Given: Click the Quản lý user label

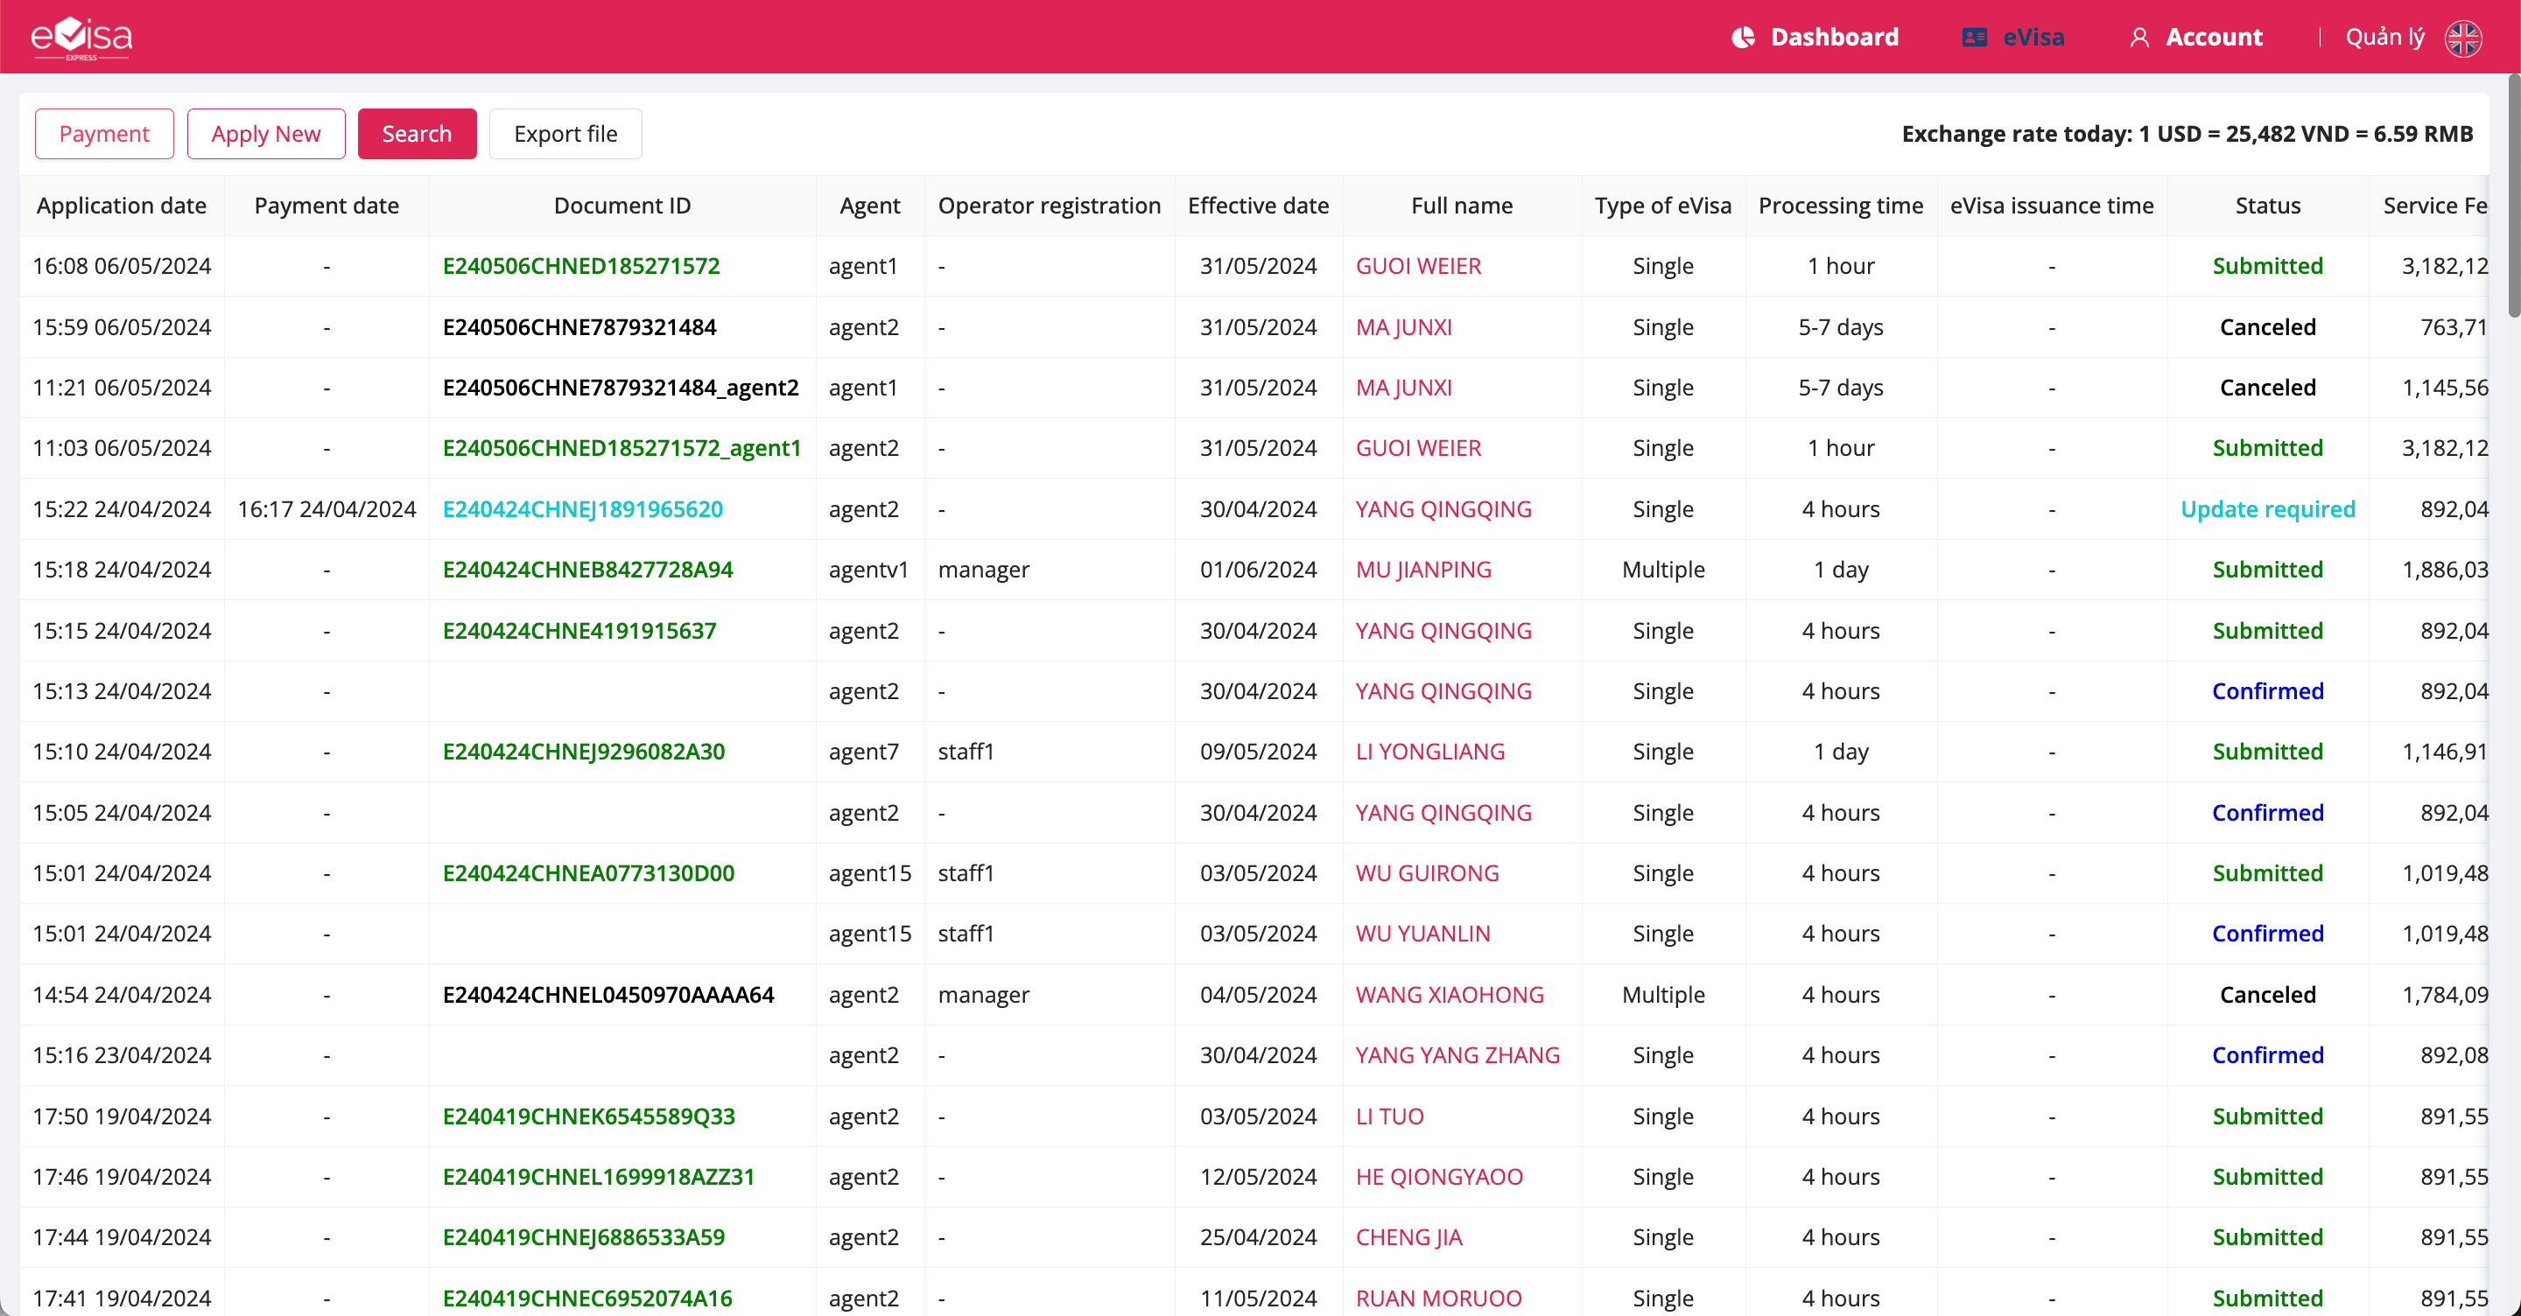Looking at the screenshot, I should click(x=2384, y=37).
